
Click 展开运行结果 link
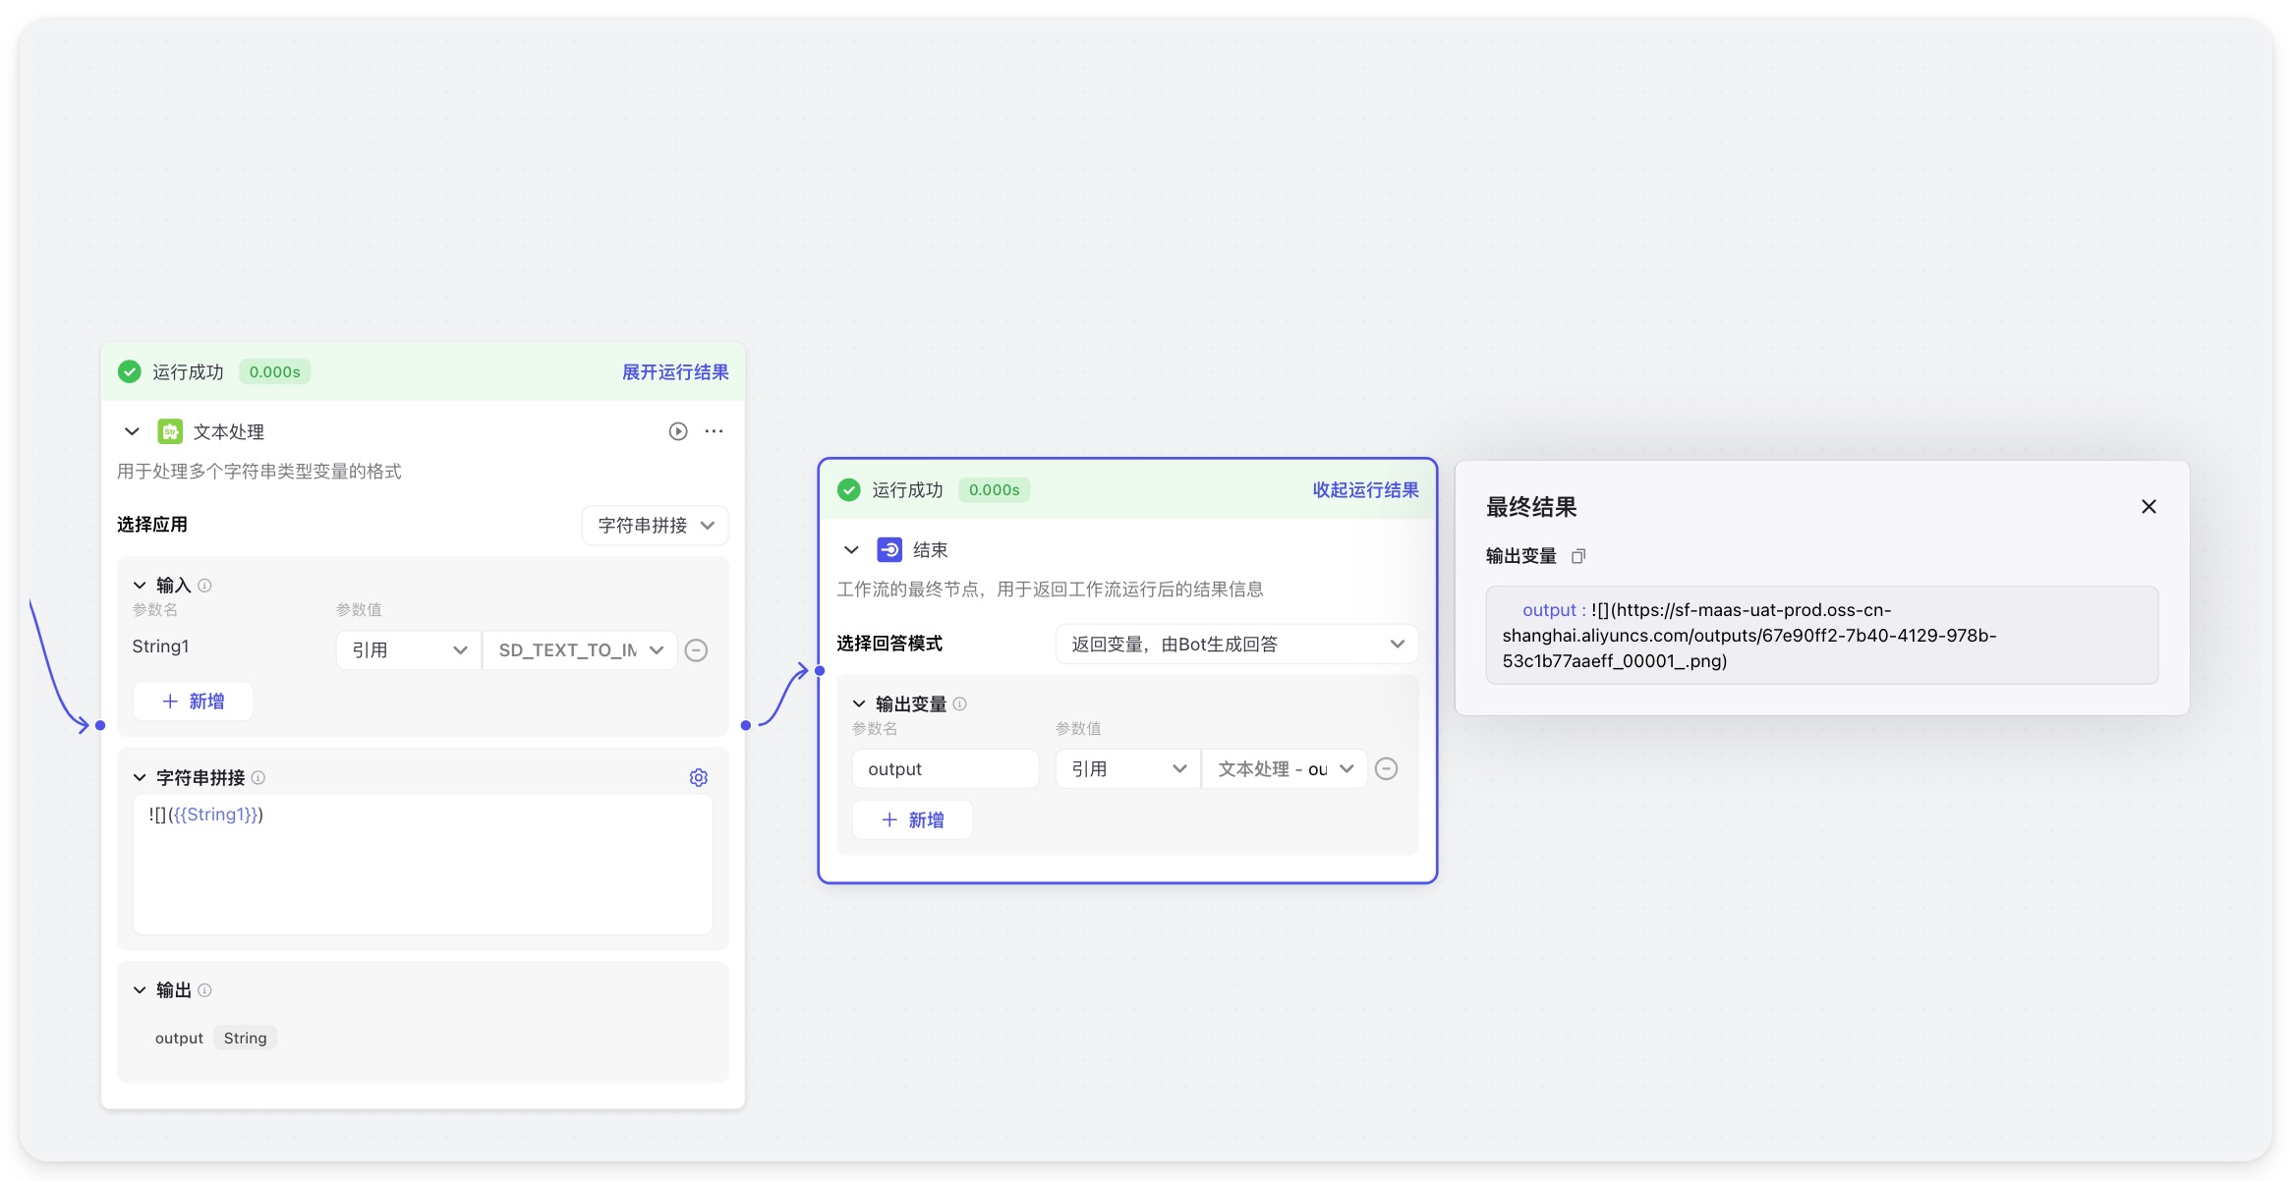(x=675, y=372)
